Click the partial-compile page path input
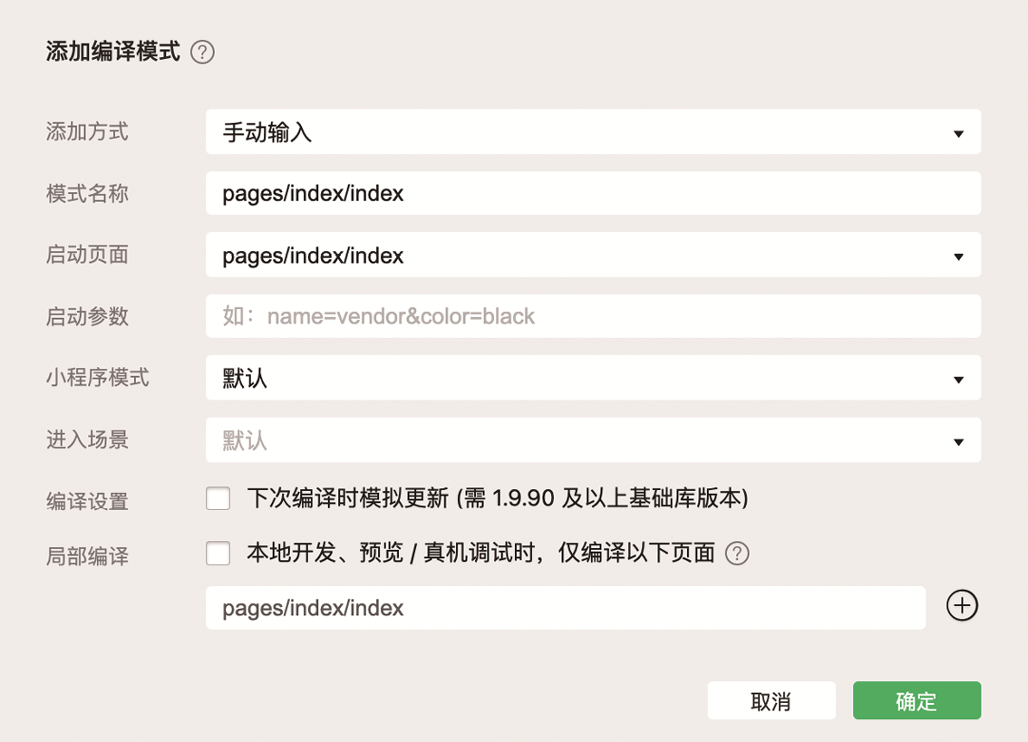The width and height of the screenshot is (1028, 742). [x=566, y=608]
